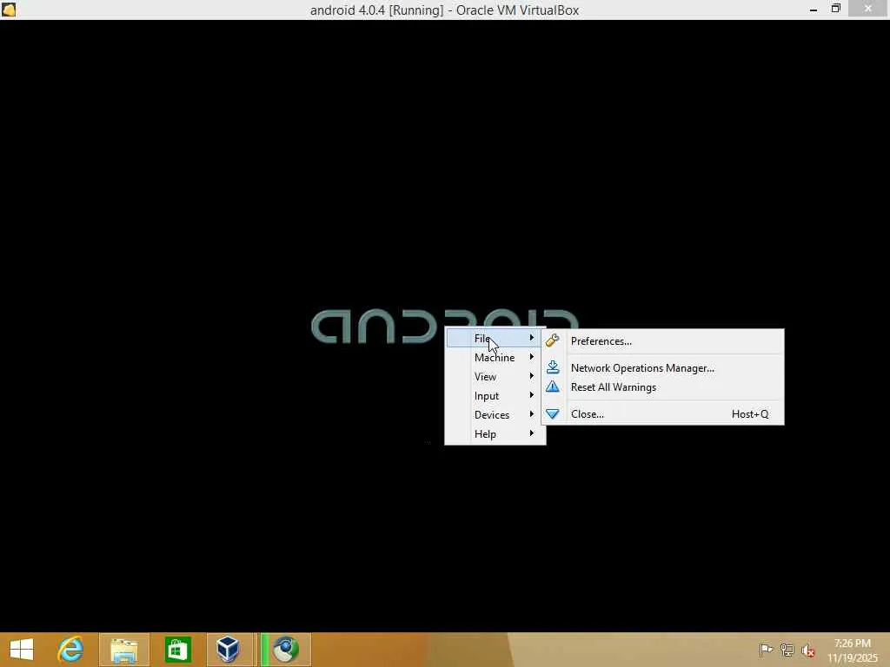Select Reset All Warnings

[663, 387]
